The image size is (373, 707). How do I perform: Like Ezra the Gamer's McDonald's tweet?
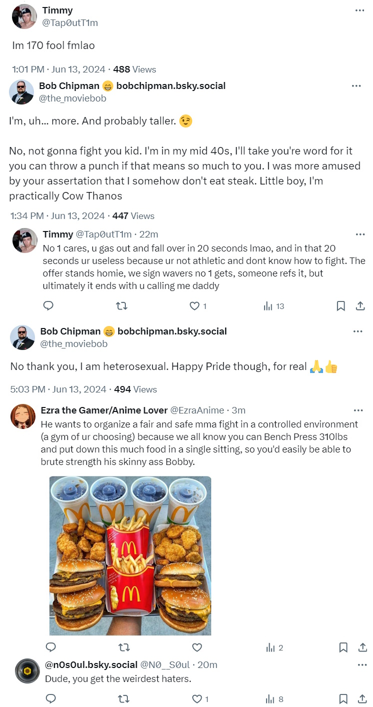pyautogui.click(x=197, y=647)
